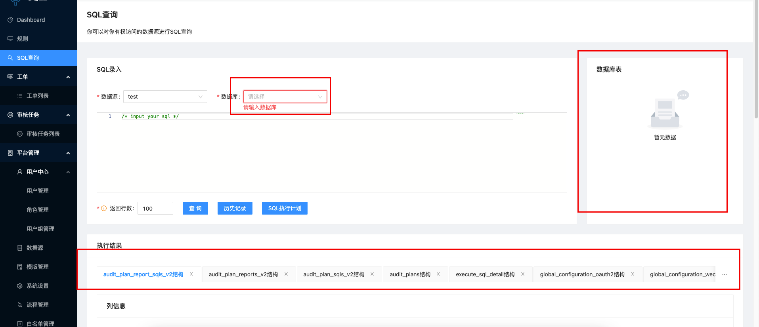
Task: Close the execute_sql_detail结构 tab
Action: [x=523, y=274]
